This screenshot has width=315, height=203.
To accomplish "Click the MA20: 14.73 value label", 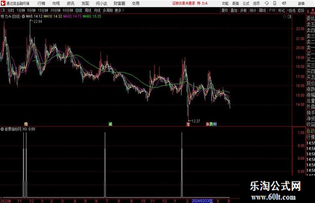I will click(72, 16).
